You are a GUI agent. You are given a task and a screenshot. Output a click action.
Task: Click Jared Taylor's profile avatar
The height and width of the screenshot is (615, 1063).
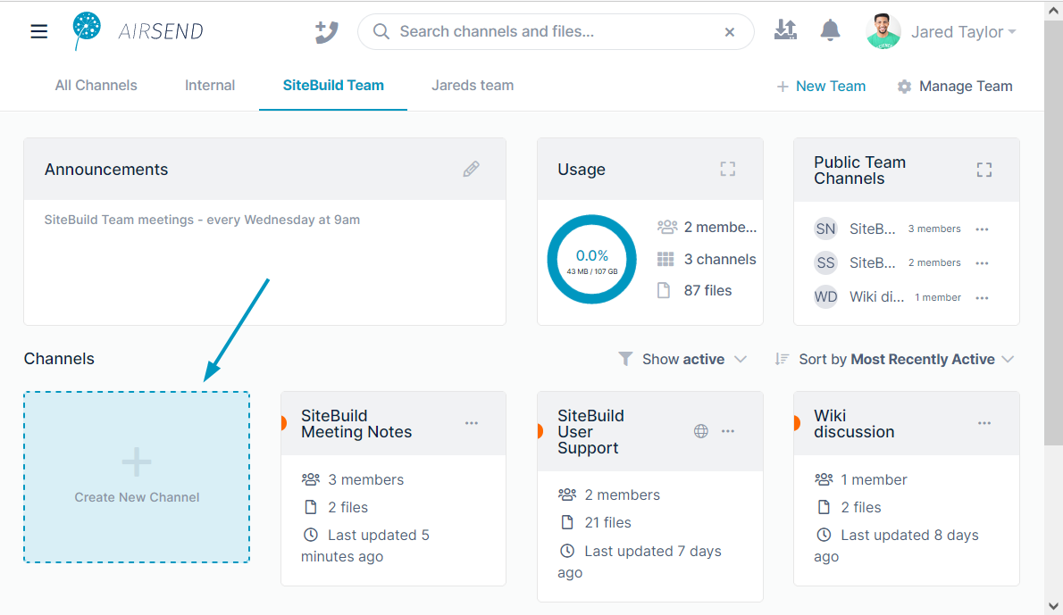(883, 32)
